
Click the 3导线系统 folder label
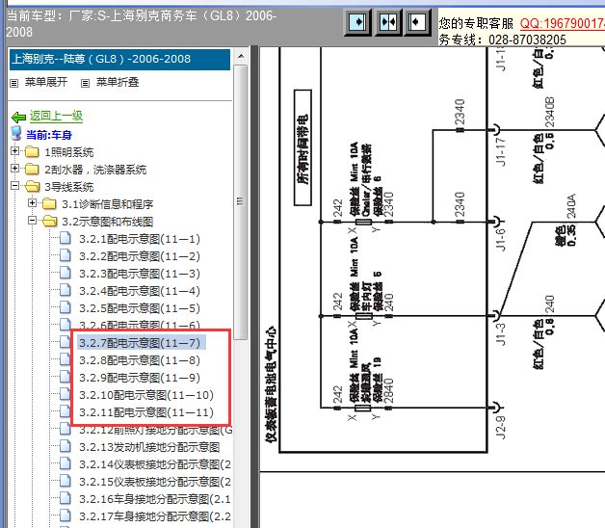(69, 187)
